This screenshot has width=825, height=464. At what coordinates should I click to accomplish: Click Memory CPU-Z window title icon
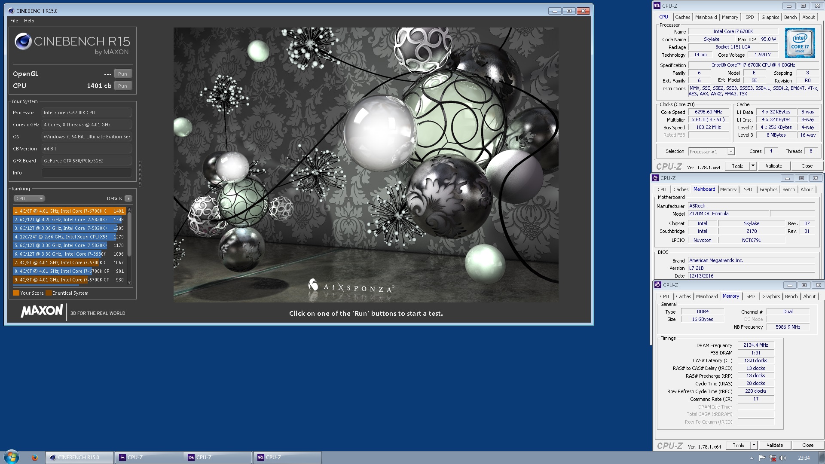click(x=657, y=285)
